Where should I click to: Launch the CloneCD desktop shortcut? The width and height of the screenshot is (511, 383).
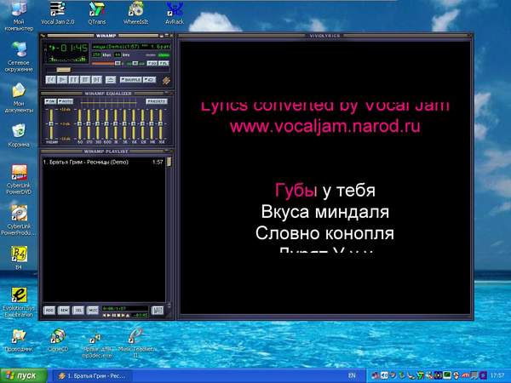58,340
